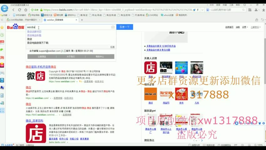Click the red 店 thumbnail under 其他人还搜
This screenshot has height=150, width=266.
click(151, 68)
